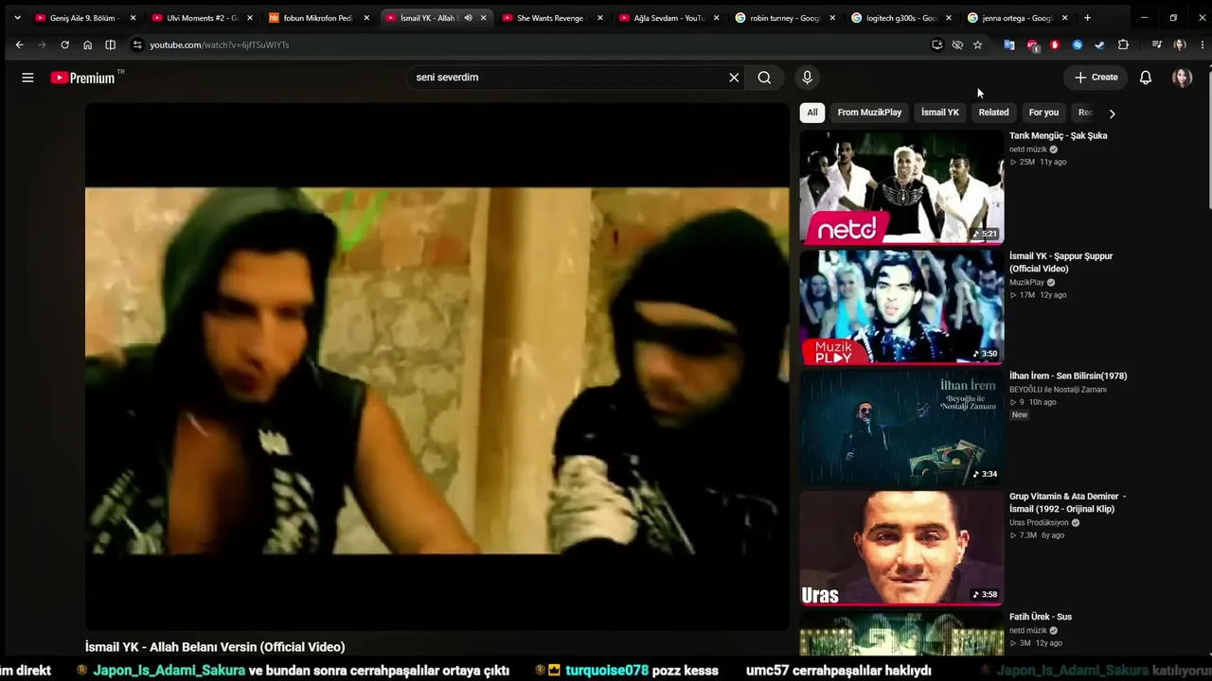Click the install app icon in address bar
The image size is (1212, 681).
click(936, 44)
